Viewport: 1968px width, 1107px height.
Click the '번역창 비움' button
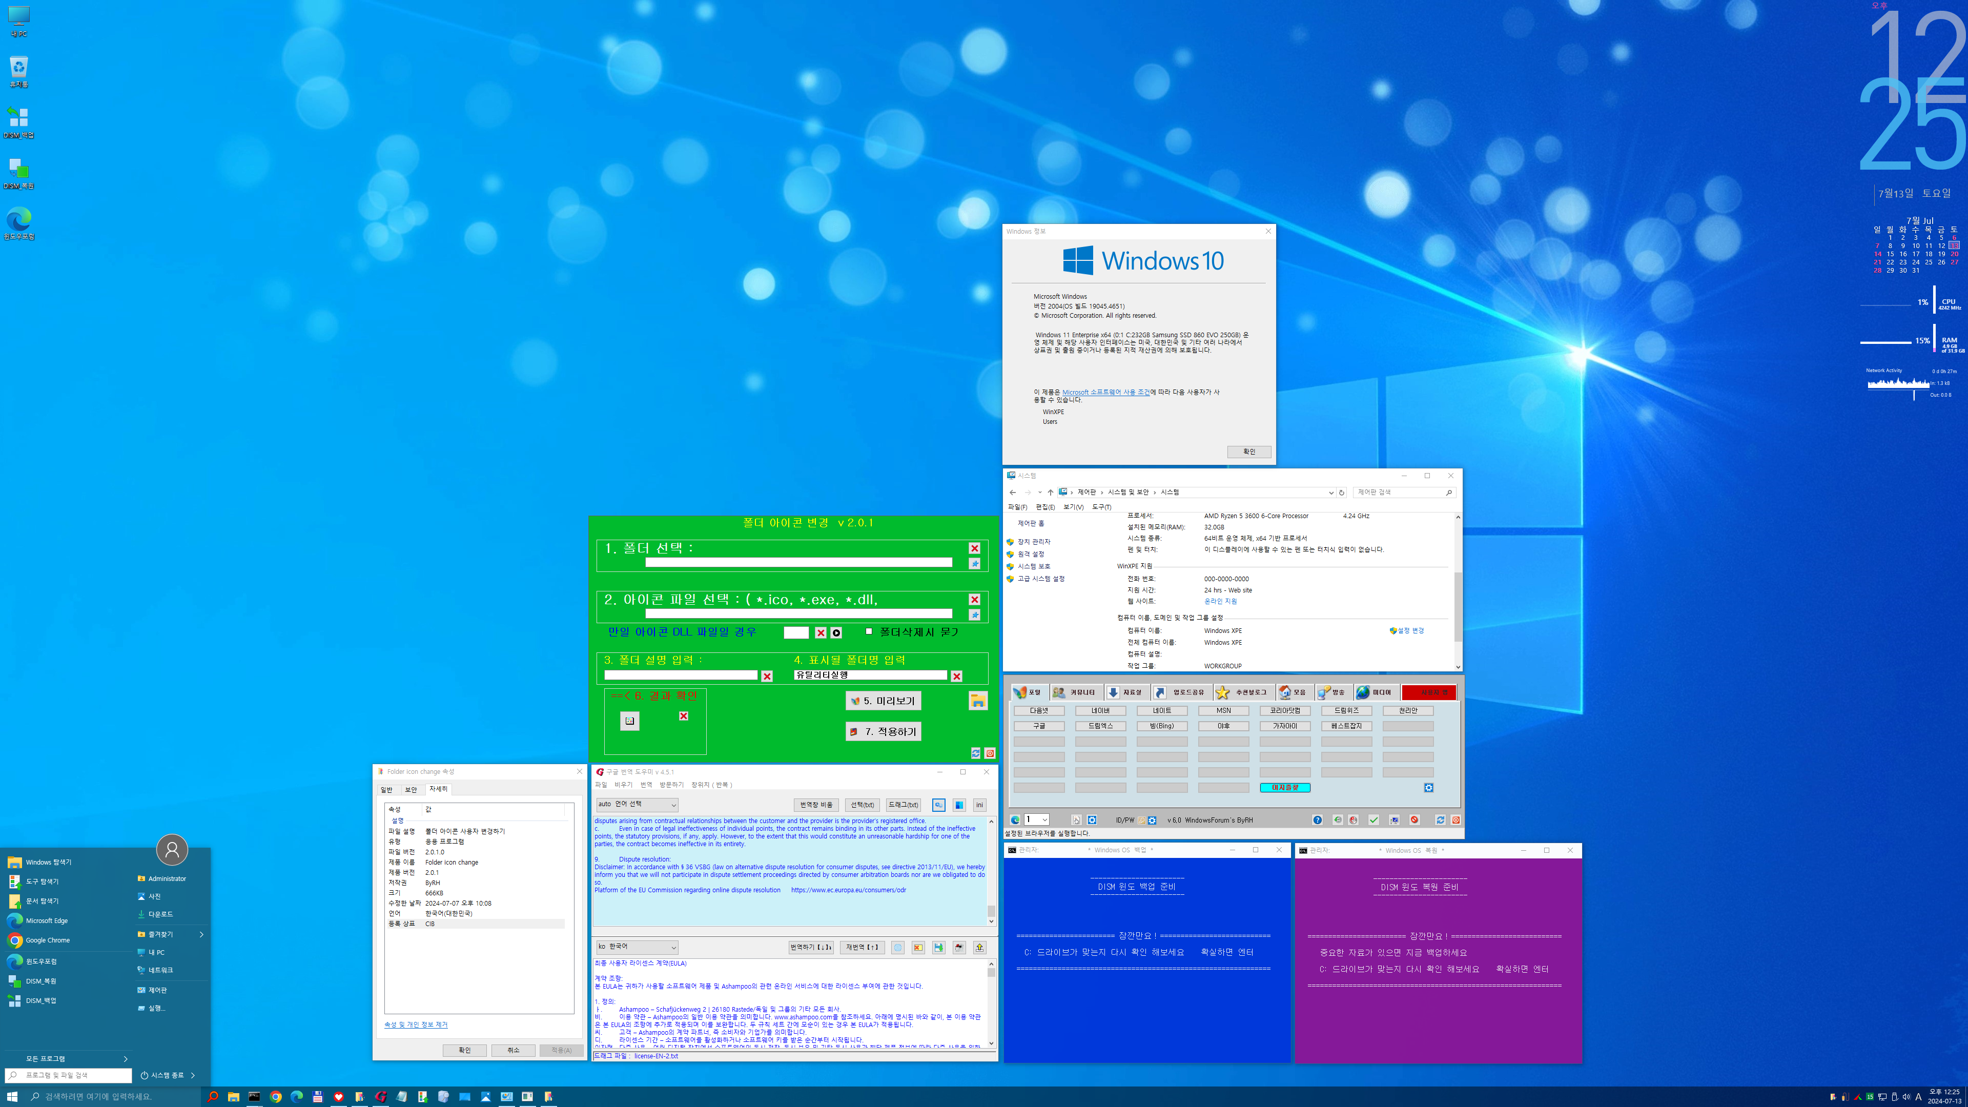click(816, 805)
